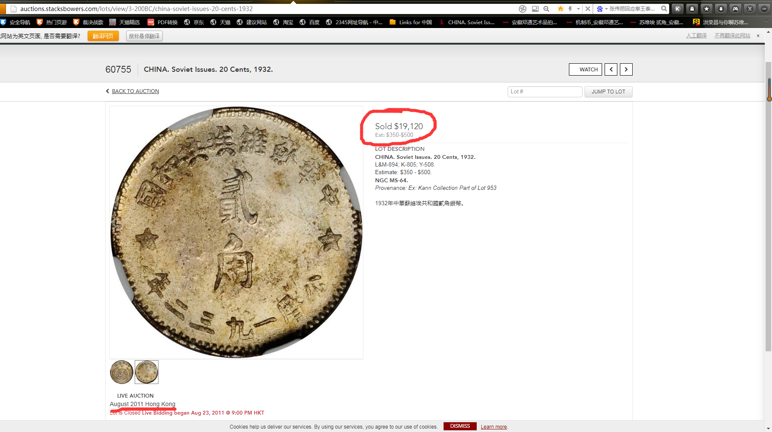Click the game controller toolbar icon
This screenshot has width=772, height=432.
[x=735, y=8]
